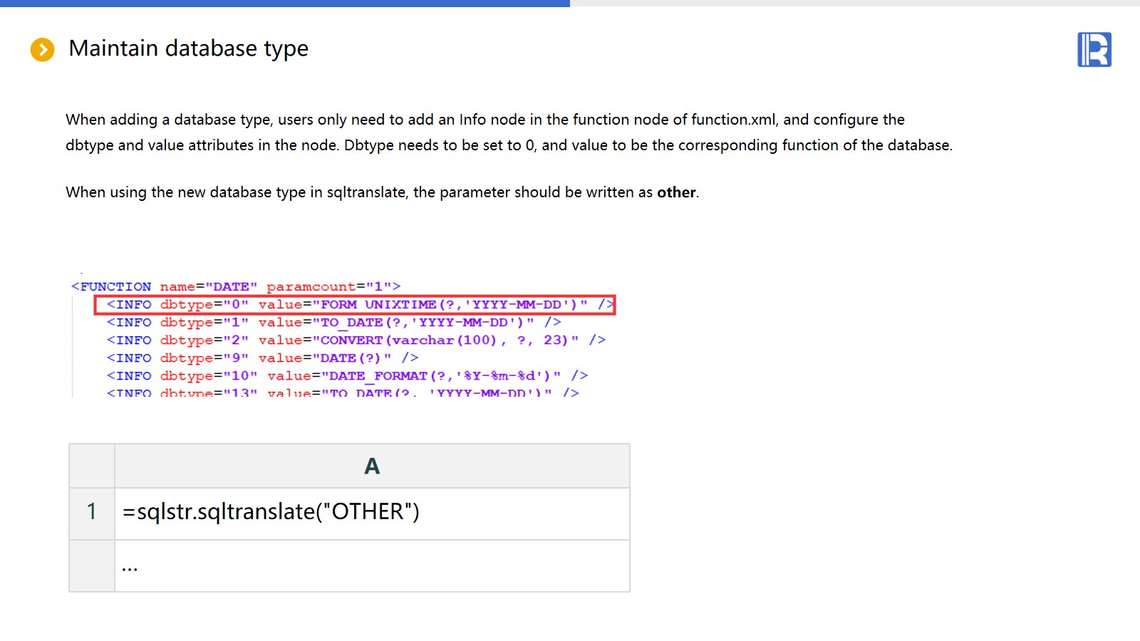Click the FUNCTION name="DATE" code line
The image size is (1140, 641).
tap(235, 287)
